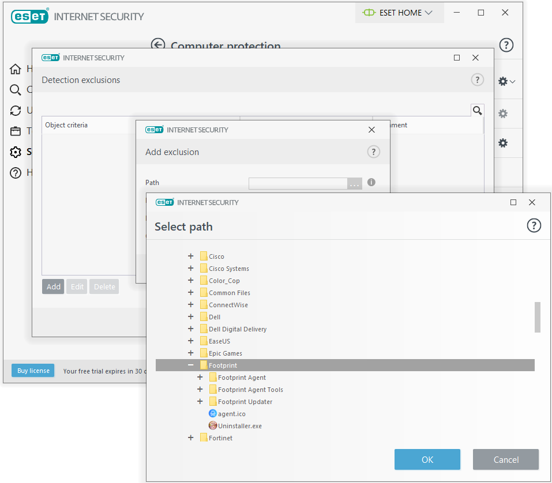The height and width of the screenshot is (483, 552).
Task: Open Computer scan sidebar magnifier icon
Action: point(15,90)
